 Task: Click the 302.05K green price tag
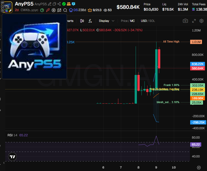(x=197, y=85)
